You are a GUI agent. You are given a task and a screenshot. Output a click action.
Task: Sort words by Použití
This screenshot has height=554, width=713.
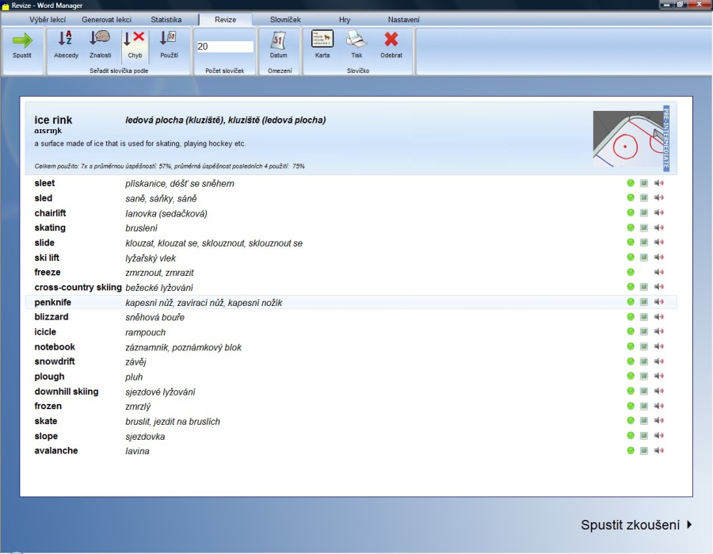click(169, 41)
